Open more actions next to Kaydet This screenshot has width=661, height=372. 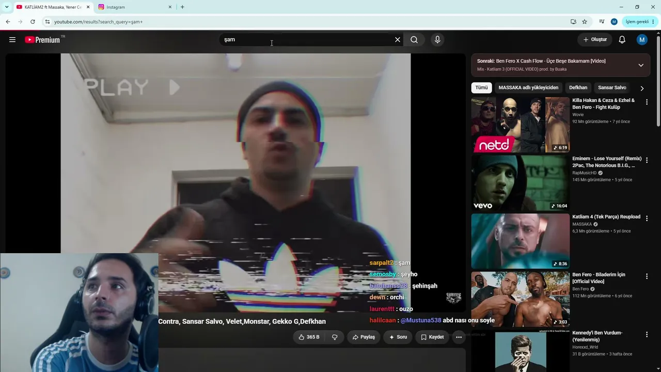[x=459, y=337]
